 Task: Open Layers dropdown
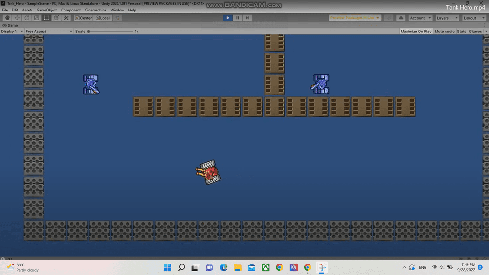pyautogui.click(x=447, y=18)
